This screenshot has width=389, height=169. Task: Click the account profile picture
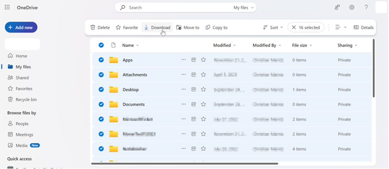point(381,7)
